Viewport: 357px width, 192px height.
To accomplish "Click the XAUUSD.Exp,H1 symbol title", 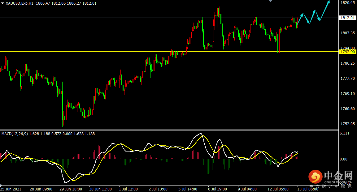I will pyautogui.click(x=20, y=3).
